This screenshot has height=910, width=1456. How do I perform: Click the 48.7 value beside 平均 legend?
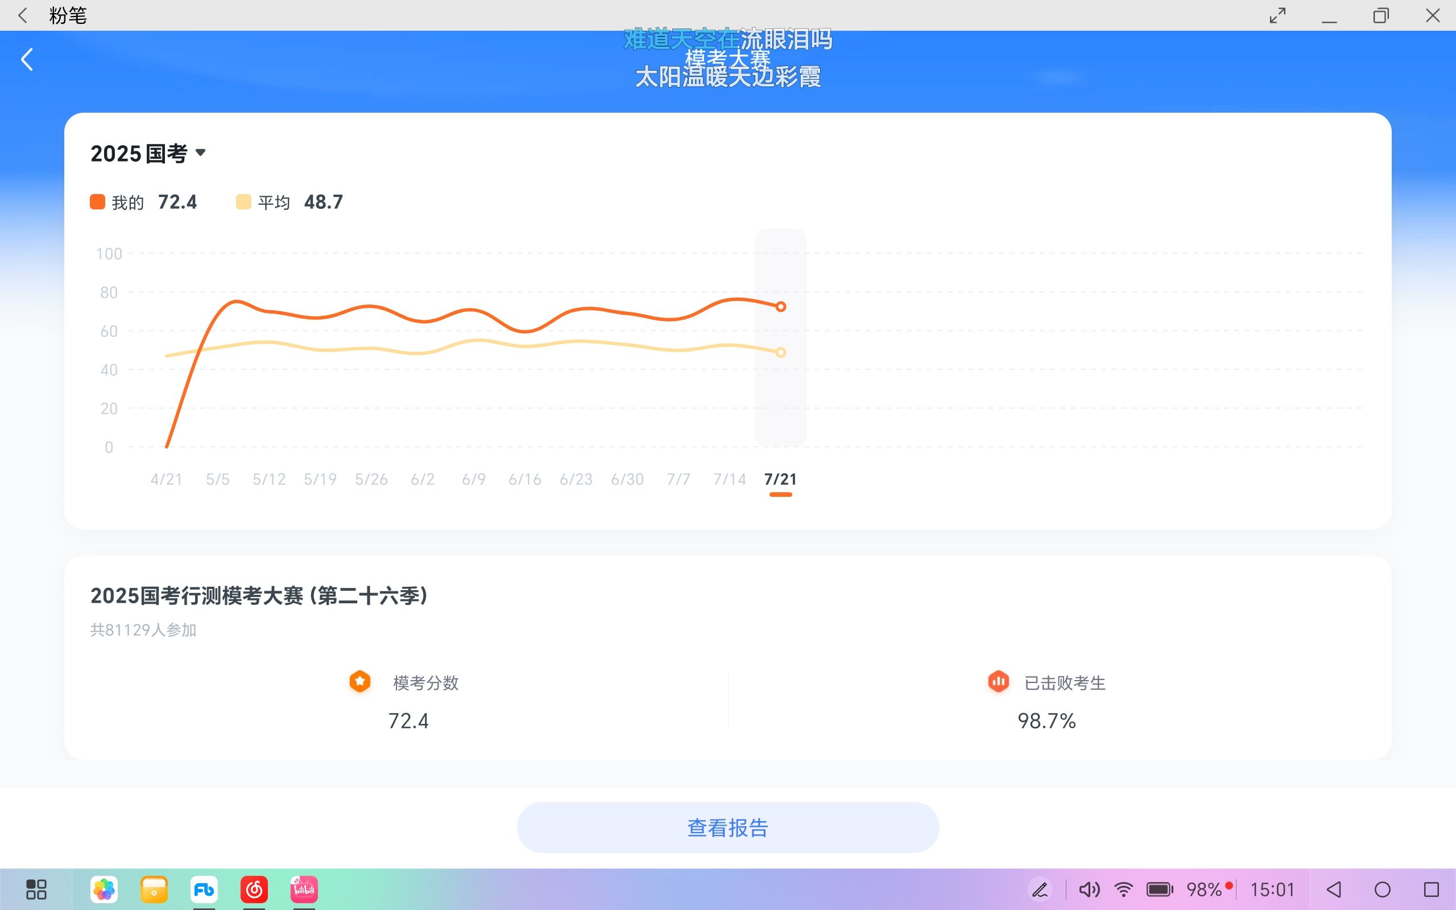[324, 201]
